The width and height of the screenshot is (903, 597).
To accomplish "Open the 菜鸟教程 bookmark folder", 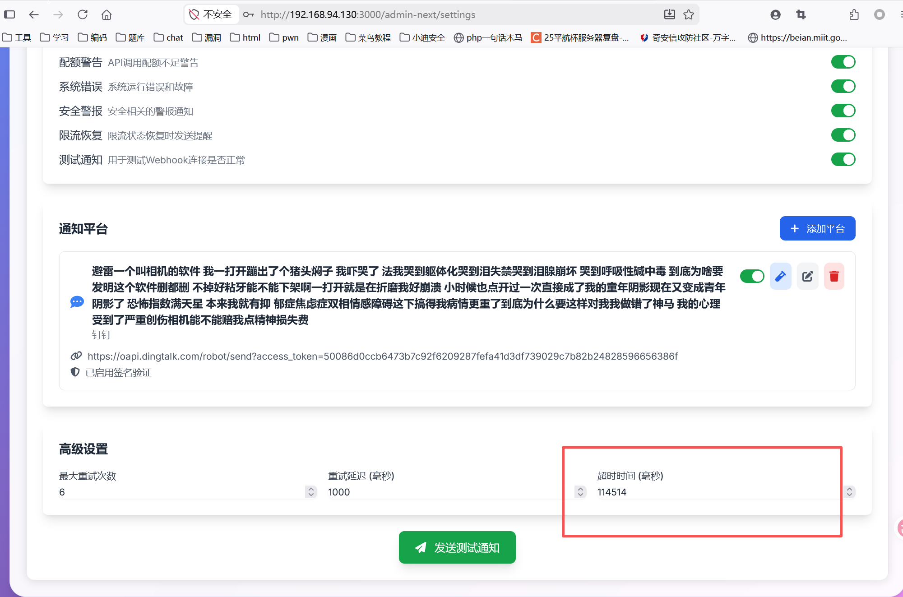I will (x=368, y=37).
